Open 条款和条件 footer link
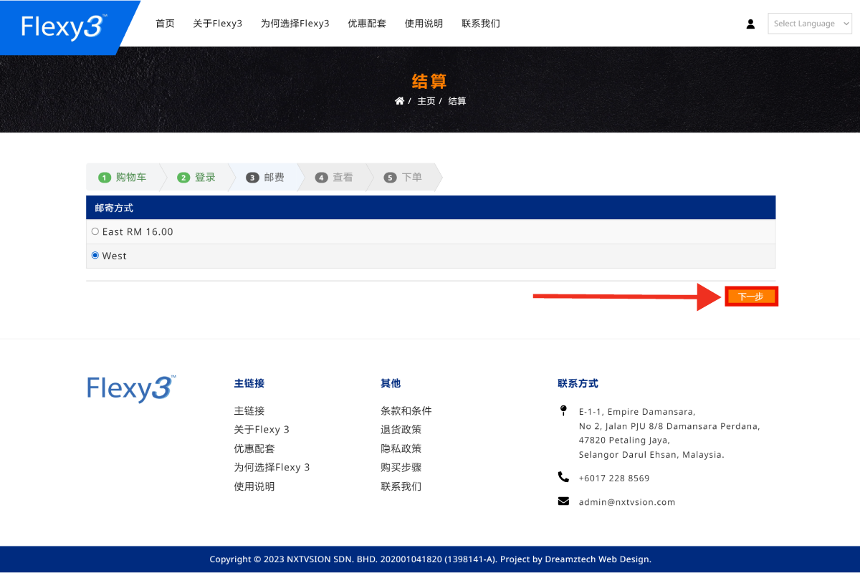This screenshot has width=860, height=573. click(x=406, y=410)
